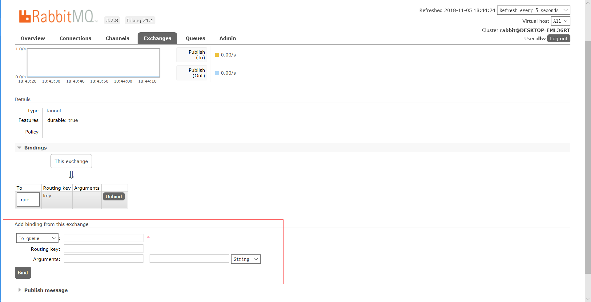This screenshot has height=302, width=591.
Task: Focus the destination queue name field
Action: (103, 238)
